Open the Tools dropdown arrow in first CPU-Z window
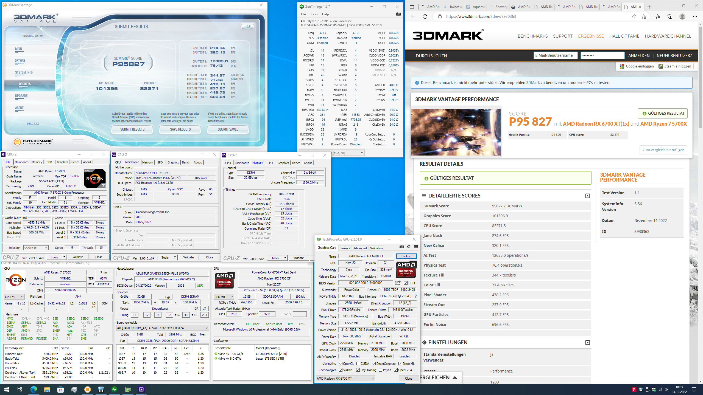This screenshot has height=395, width=703. [64, 257]
